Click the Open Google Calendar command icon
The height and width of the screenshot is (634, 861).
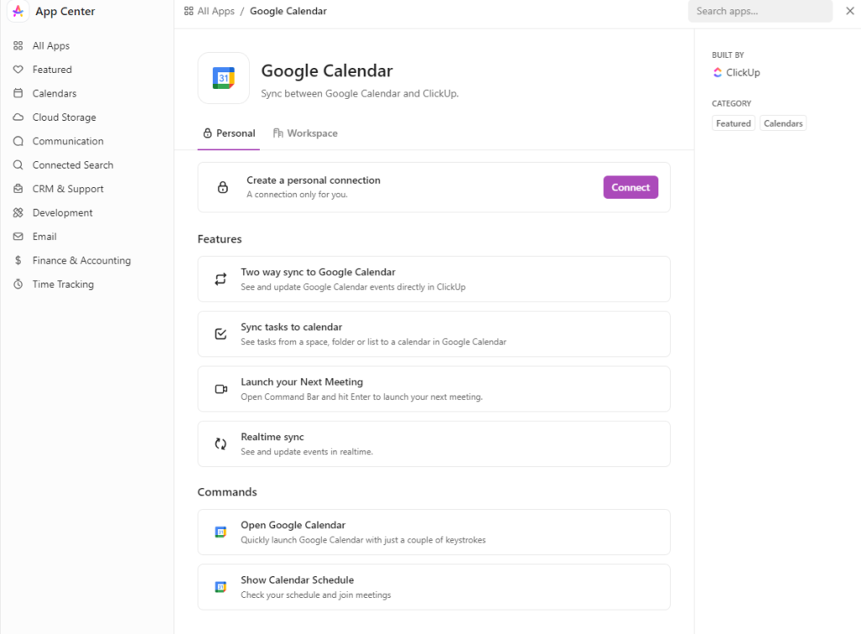pyautogui.click(x=221, y=532)
